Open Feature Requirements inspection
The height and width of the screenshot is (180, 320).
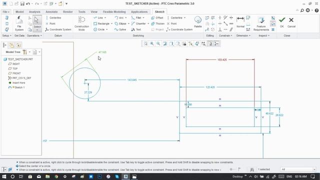click(x=261, y=23)
